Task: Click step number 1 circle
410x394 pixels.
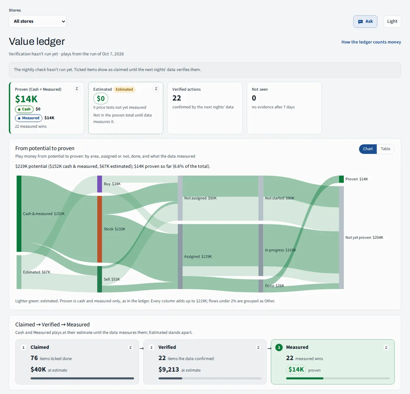Action: tap(23, 347)
